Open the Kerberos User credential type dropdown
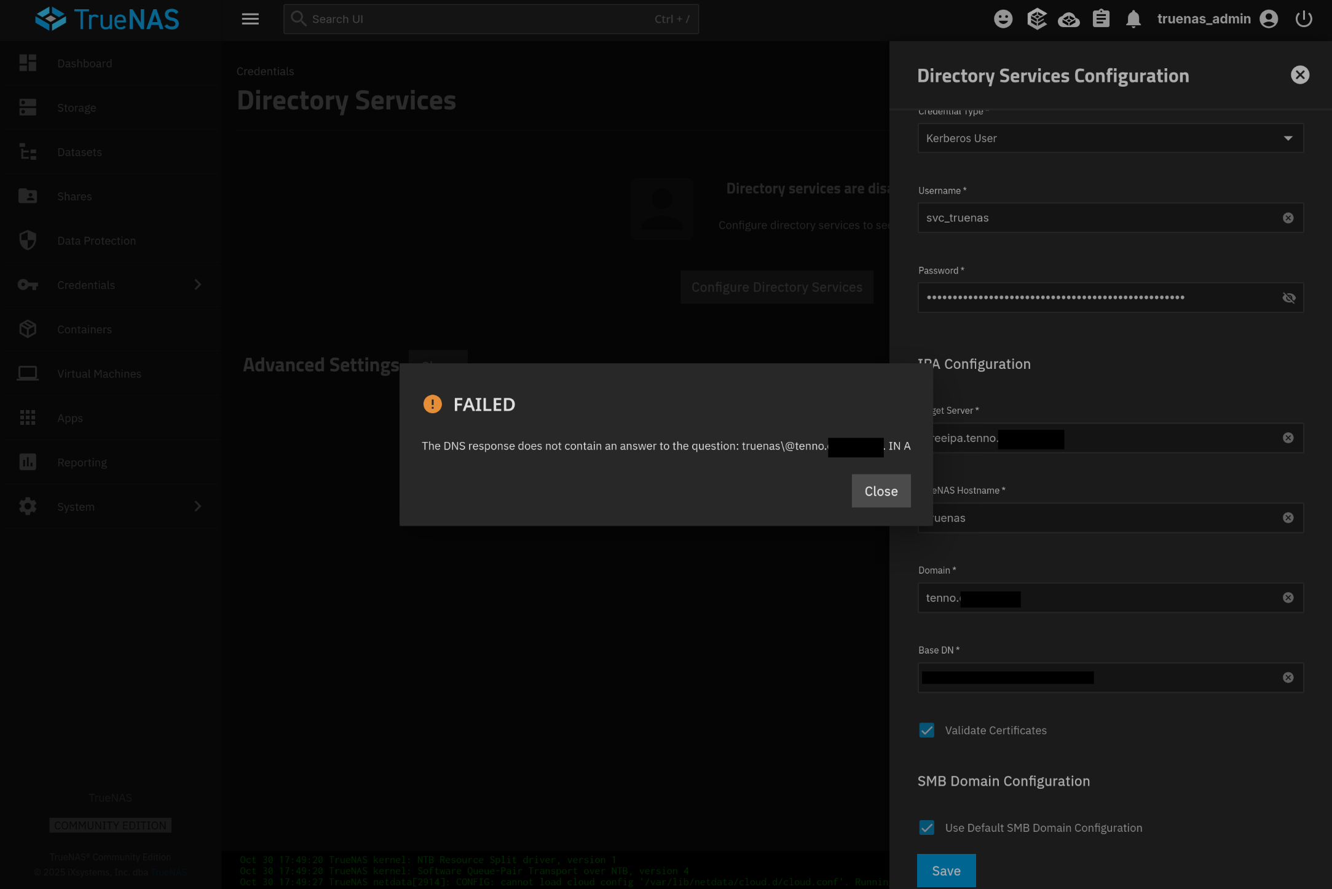Viewport: 1332px width, 889px height. [1110, 138]
